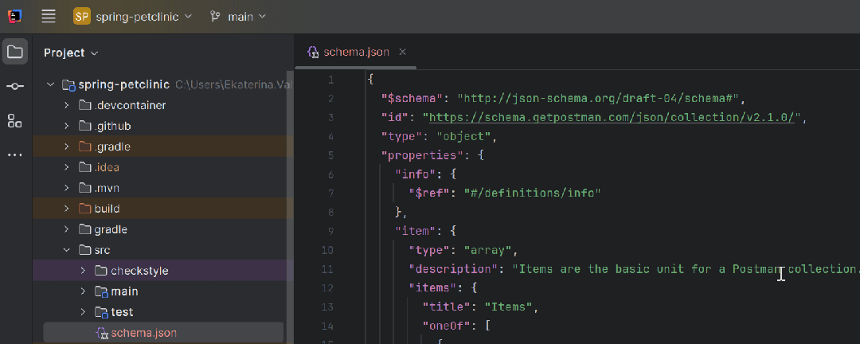Click line number 12 in gutter
This screenshot has width=860, height=344.
tap(327, 287)
